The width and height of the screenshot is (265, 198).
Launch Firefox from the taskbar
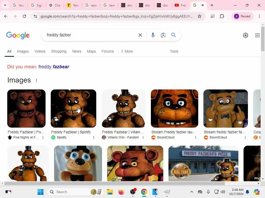(121, 192)
